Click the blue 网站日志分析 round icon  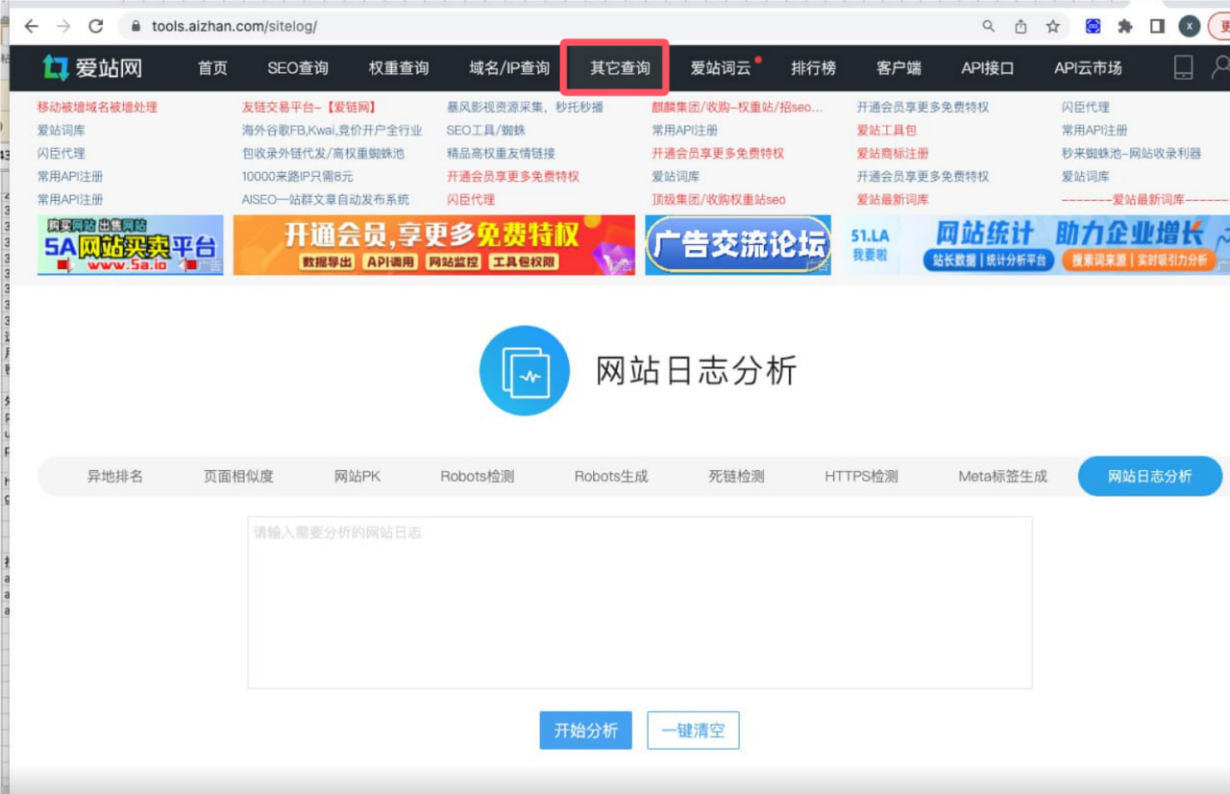(525, 370)
